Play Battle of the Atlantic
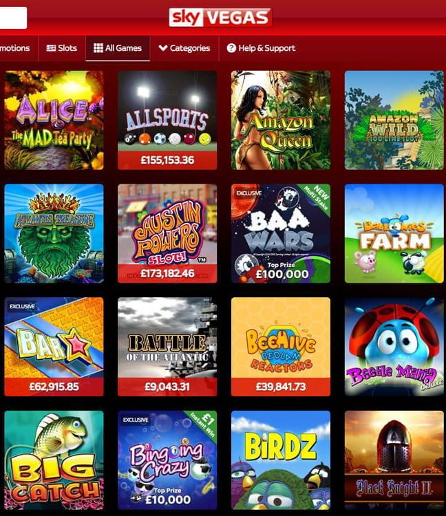 [x=167, y=347]
